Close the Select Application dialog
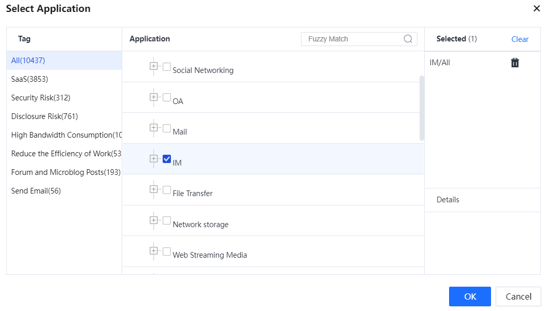The image size is (548, 311). pos(537,8)
